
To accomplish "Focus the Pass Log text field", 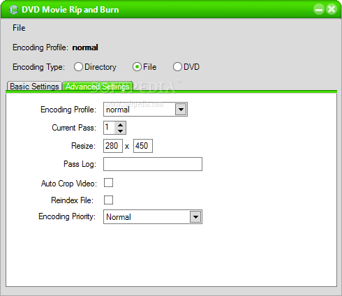I will coord(153,164).
